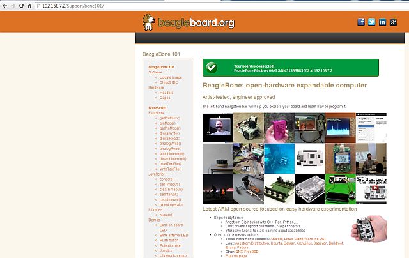
Task: Follow the StarterWare (no OS) link
Action: [x=309, y=239]
